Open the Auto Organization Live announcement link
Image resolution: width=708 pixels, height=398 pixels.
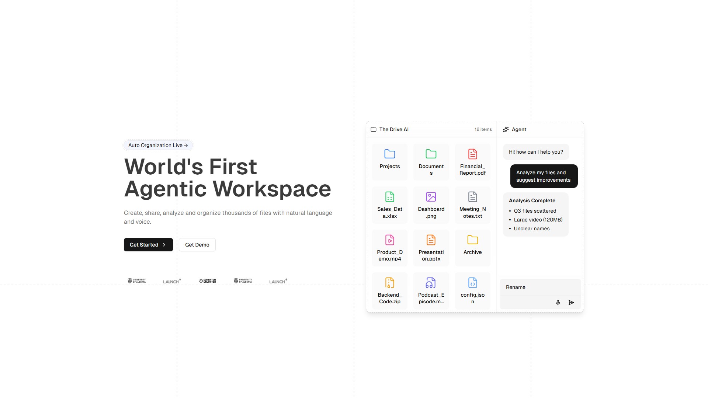point(158,145)
